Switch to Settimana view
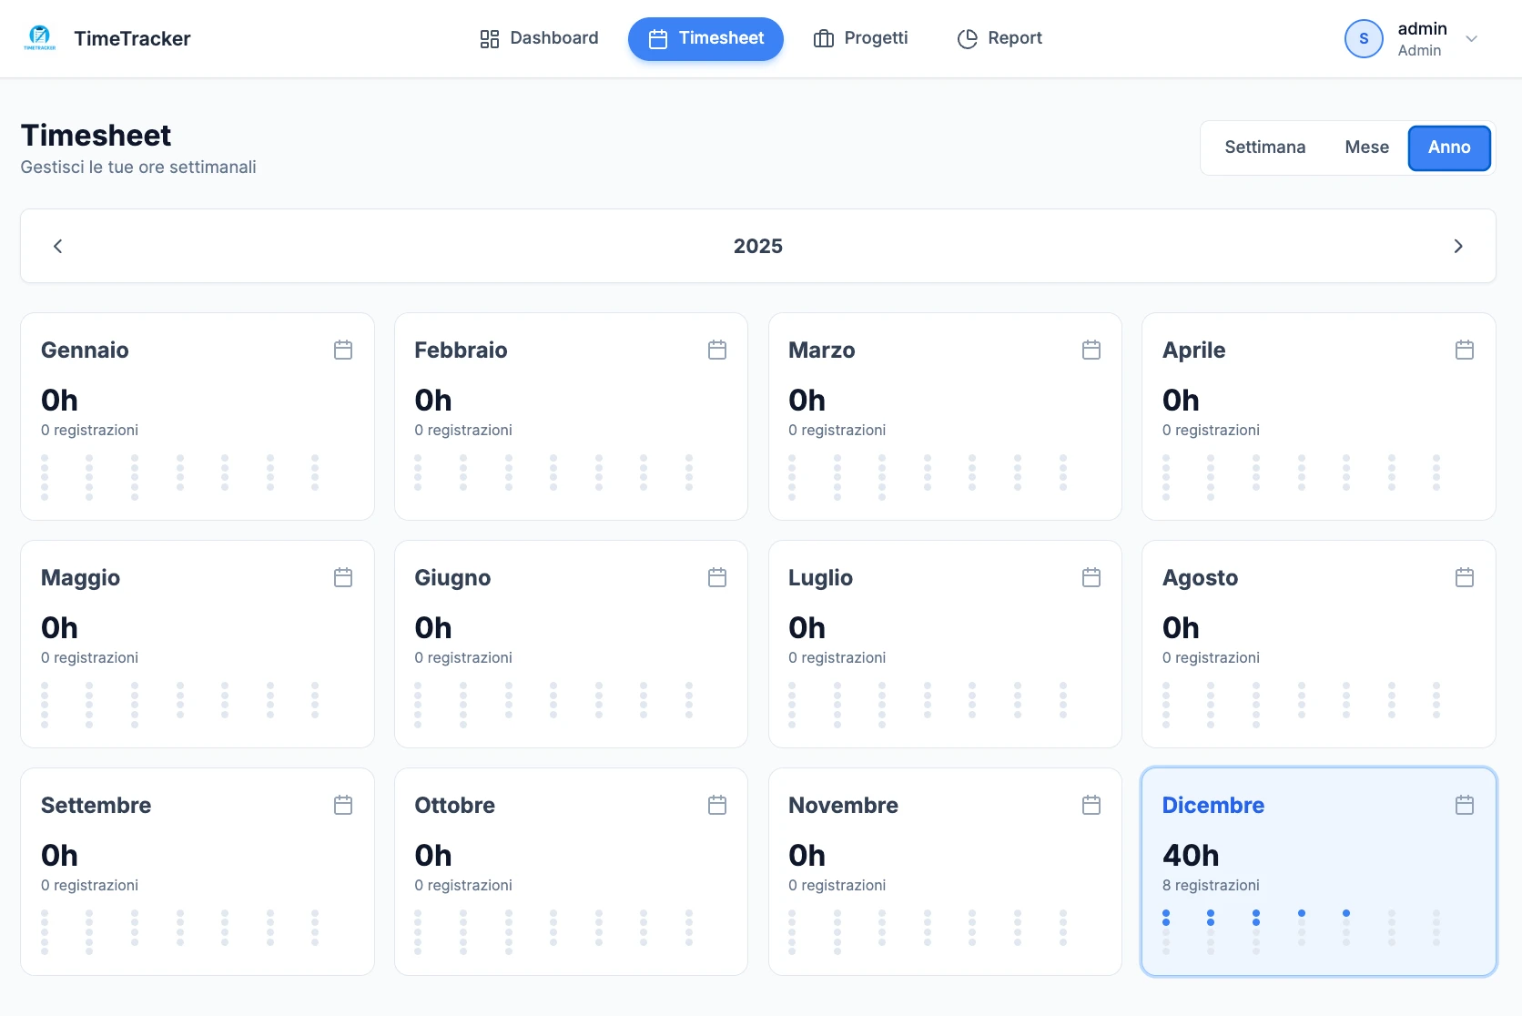The height and width of the screenshot is (1016, 1522). tap(1264, 147)
